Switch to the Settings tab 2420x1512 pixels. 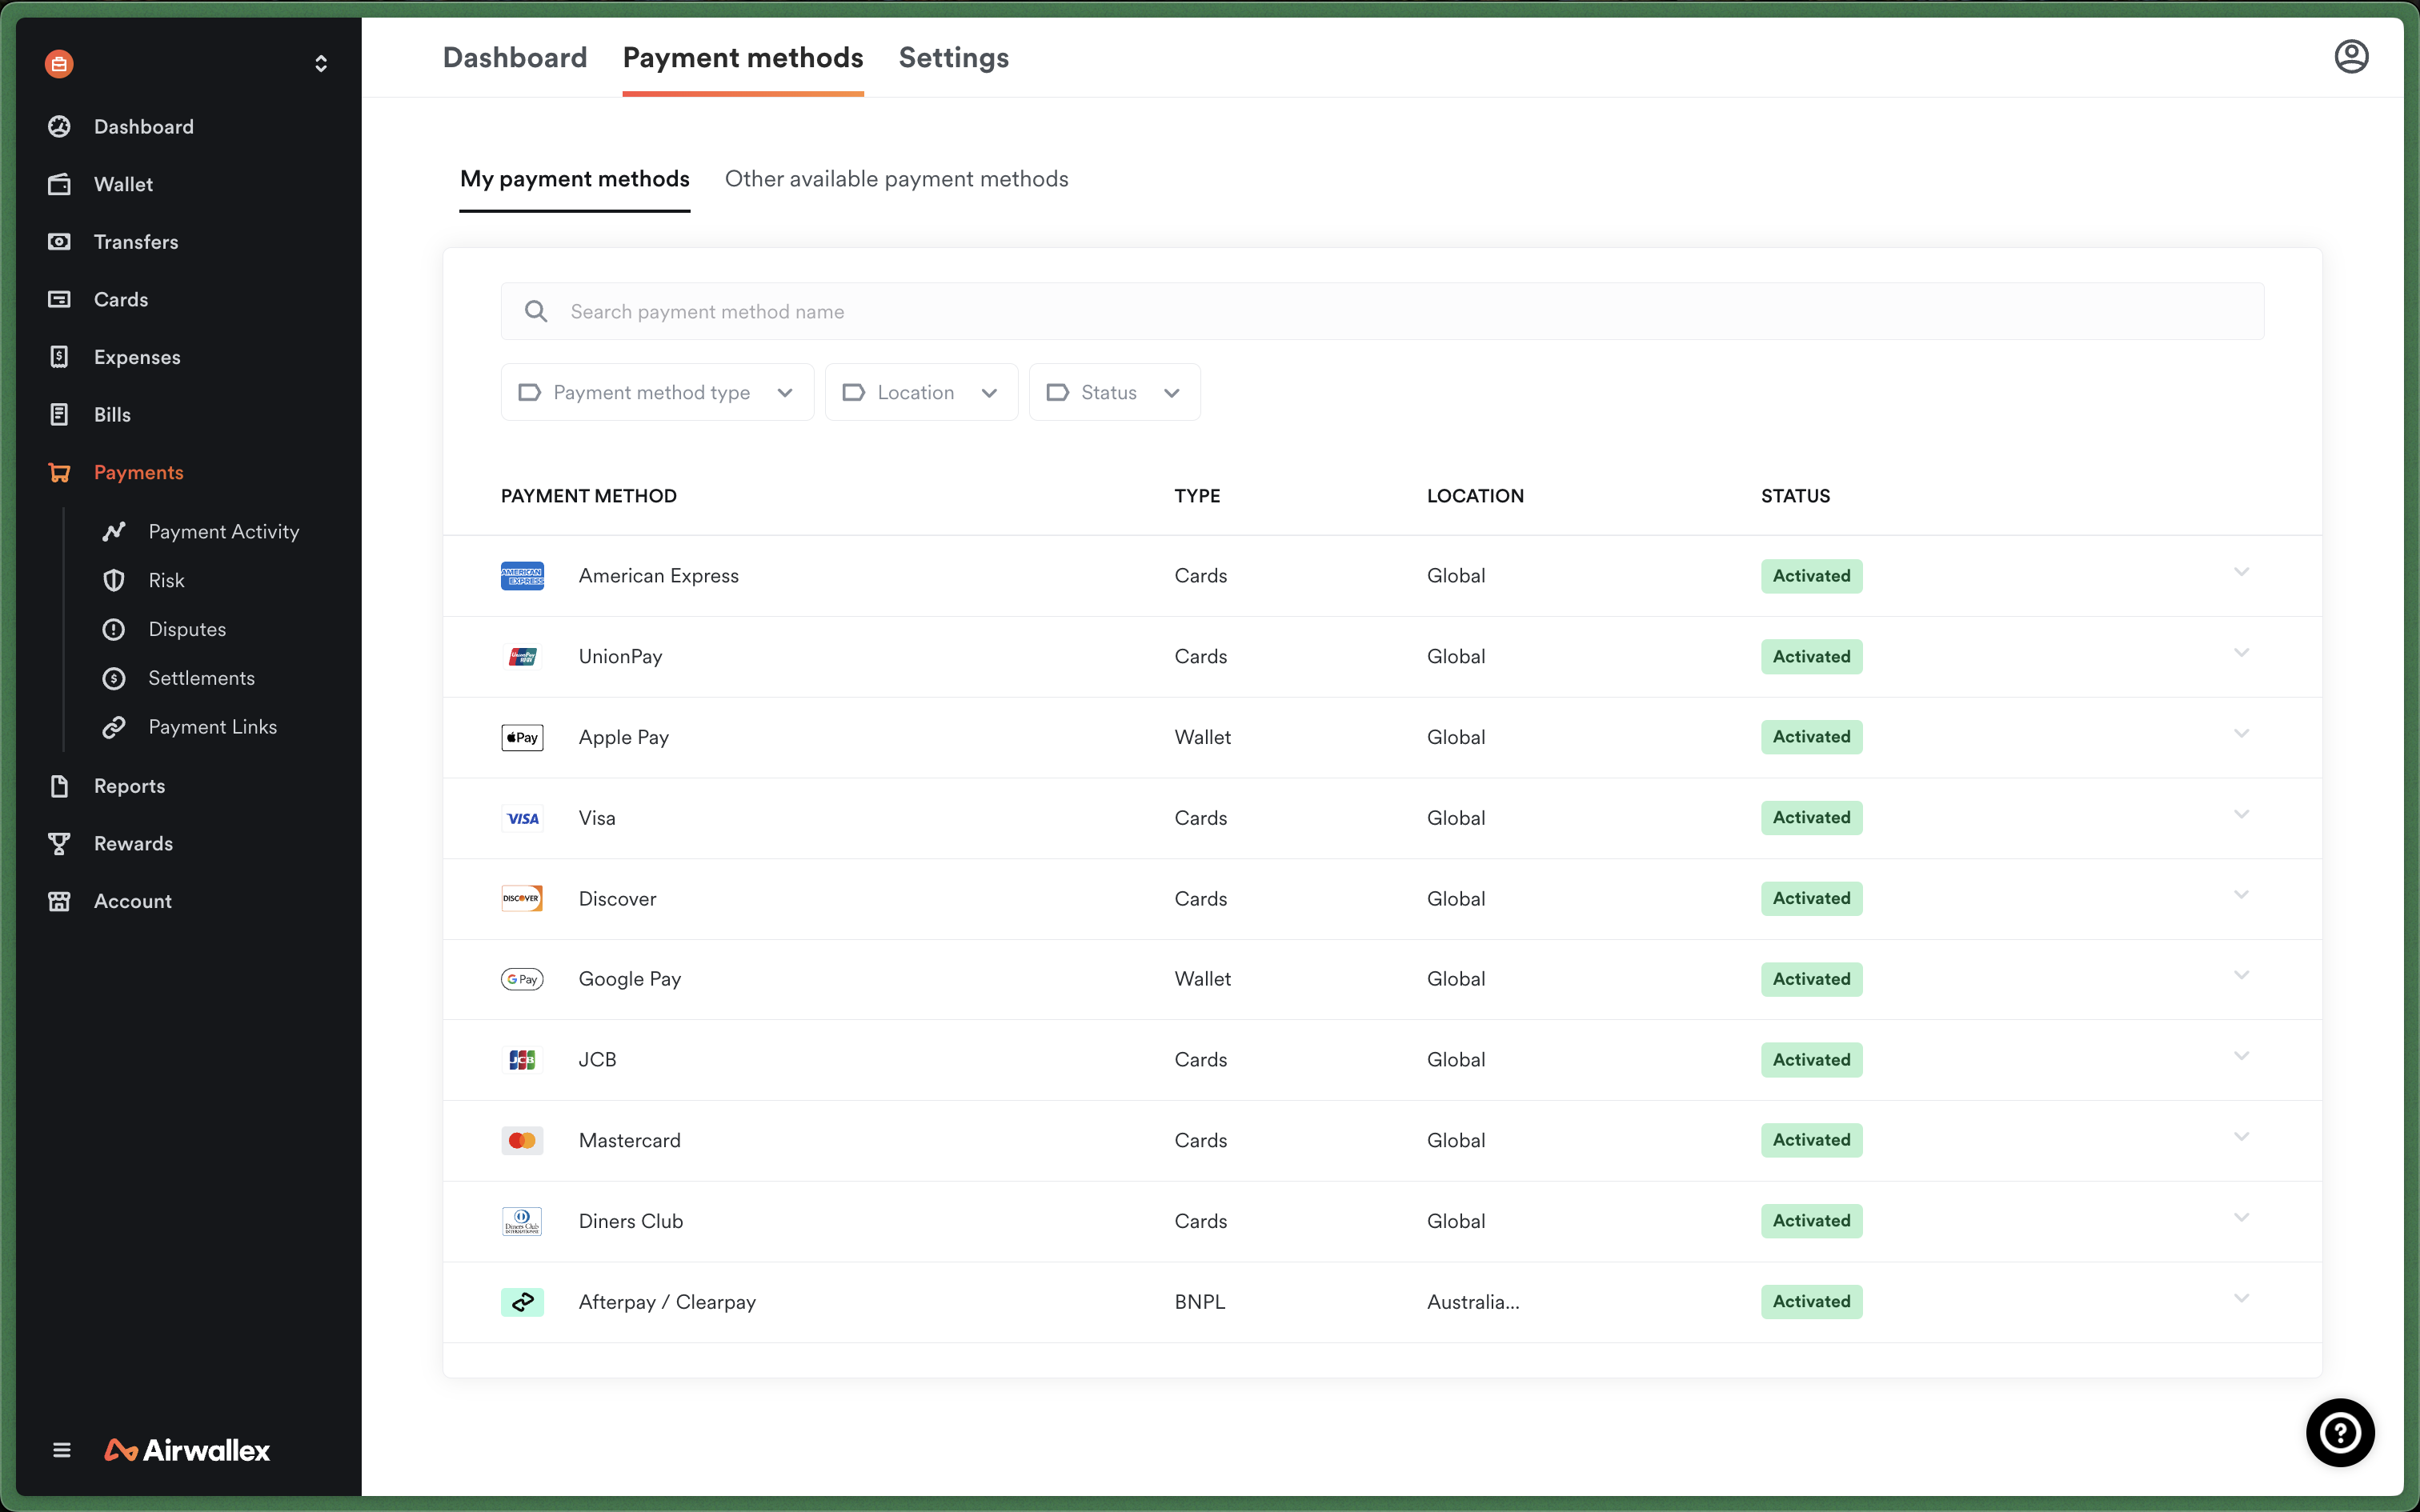click(953, 58)
